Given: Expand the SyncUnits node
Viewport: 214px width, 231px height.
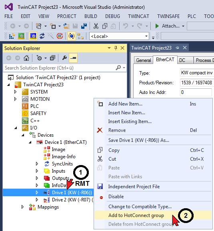Looking at the screenshot, I should [37, 164].
